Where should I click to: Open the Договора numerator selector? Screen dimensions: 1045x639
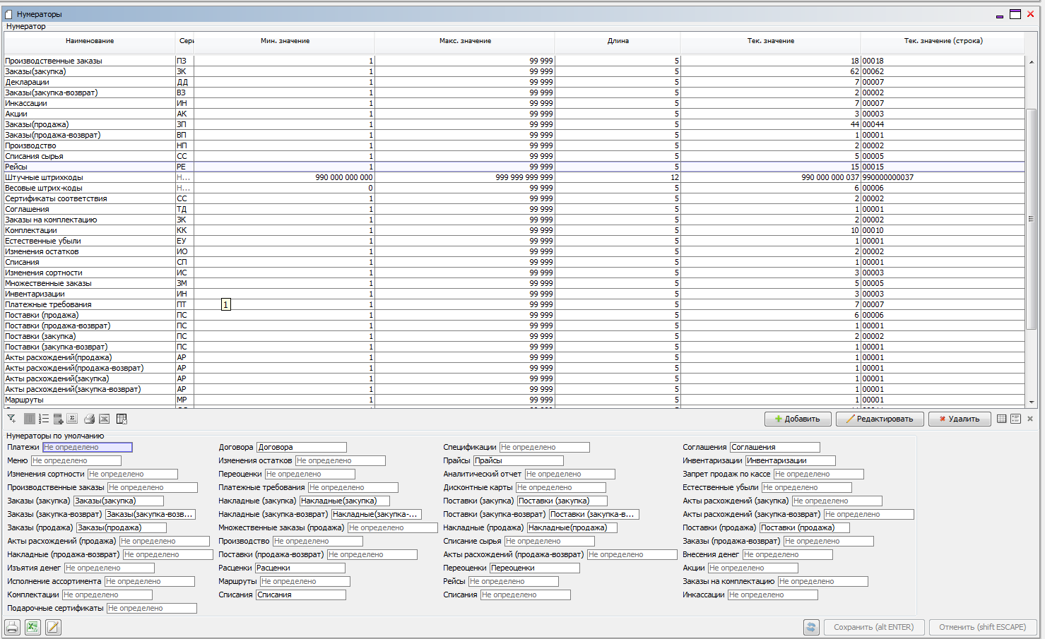click(x=301, y=447)
